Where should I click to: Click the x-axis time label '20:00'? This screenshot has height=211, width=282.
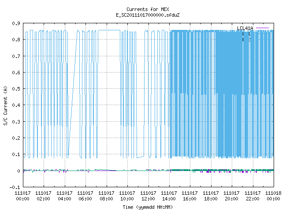(231, 199)
